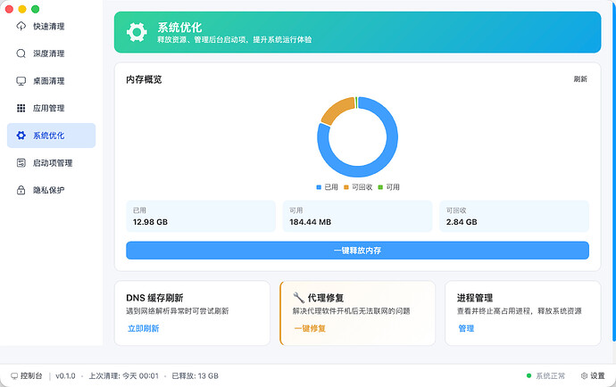This screenshot has height=387, width=616.
Task: Click the list icon for 启动项管理
Action: click(x=21, y=163)
